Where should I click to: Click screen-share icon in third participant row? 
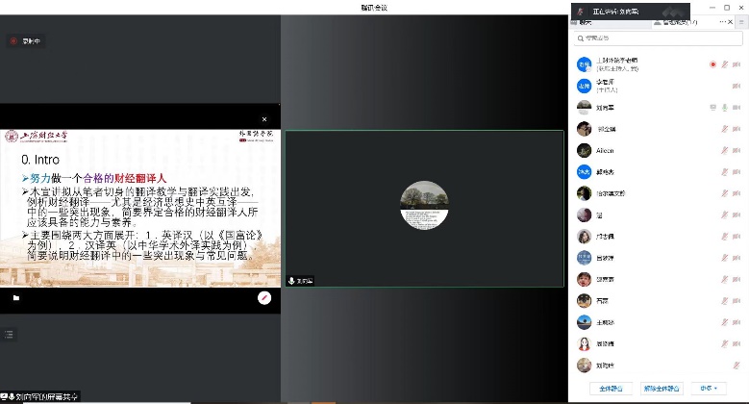(x=712, y=107)
